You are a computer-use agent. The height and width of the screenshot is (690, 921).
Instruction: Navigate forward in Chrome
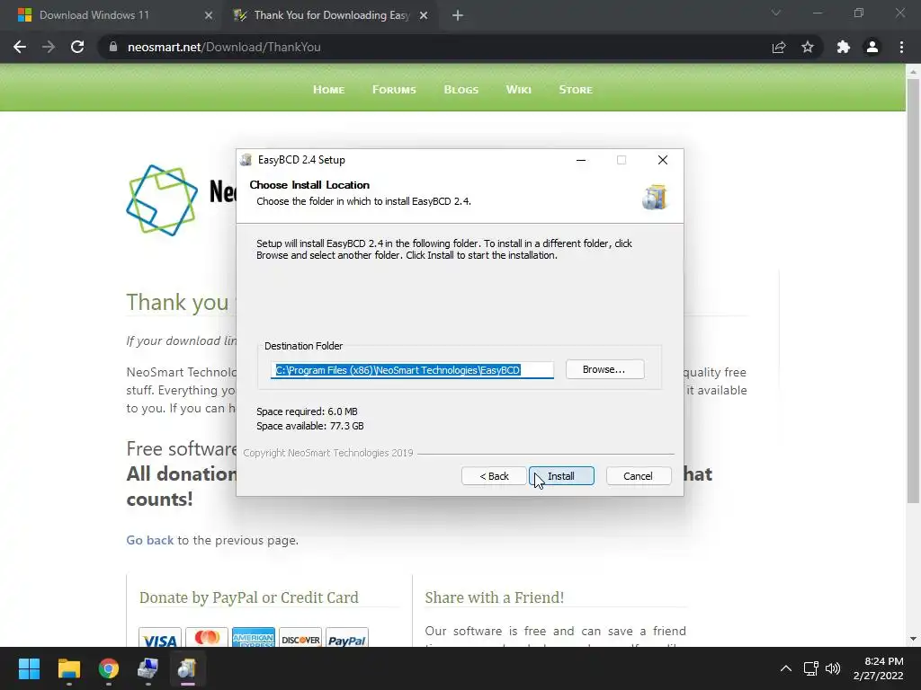point(49,47)
